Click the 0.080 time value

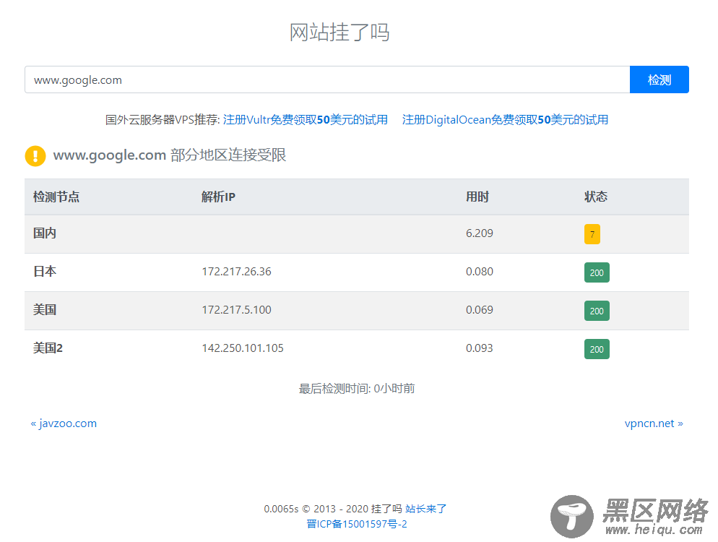[480, 272]
